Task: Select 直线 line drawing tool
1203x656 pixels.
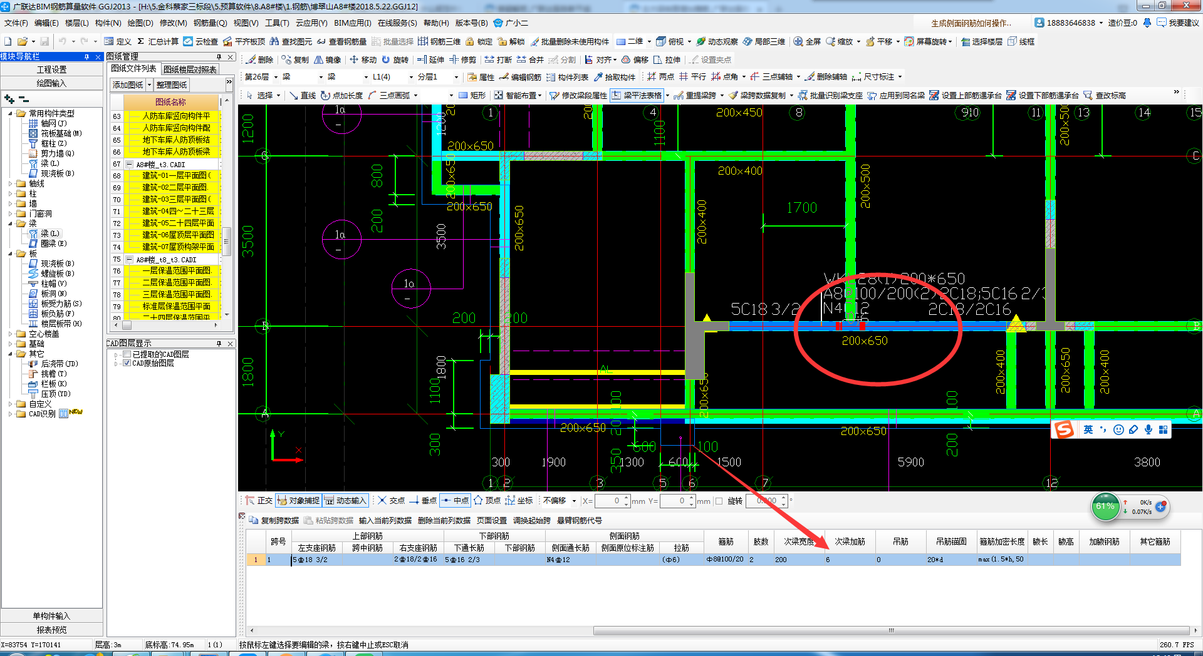Action: [x=303, y=95]
